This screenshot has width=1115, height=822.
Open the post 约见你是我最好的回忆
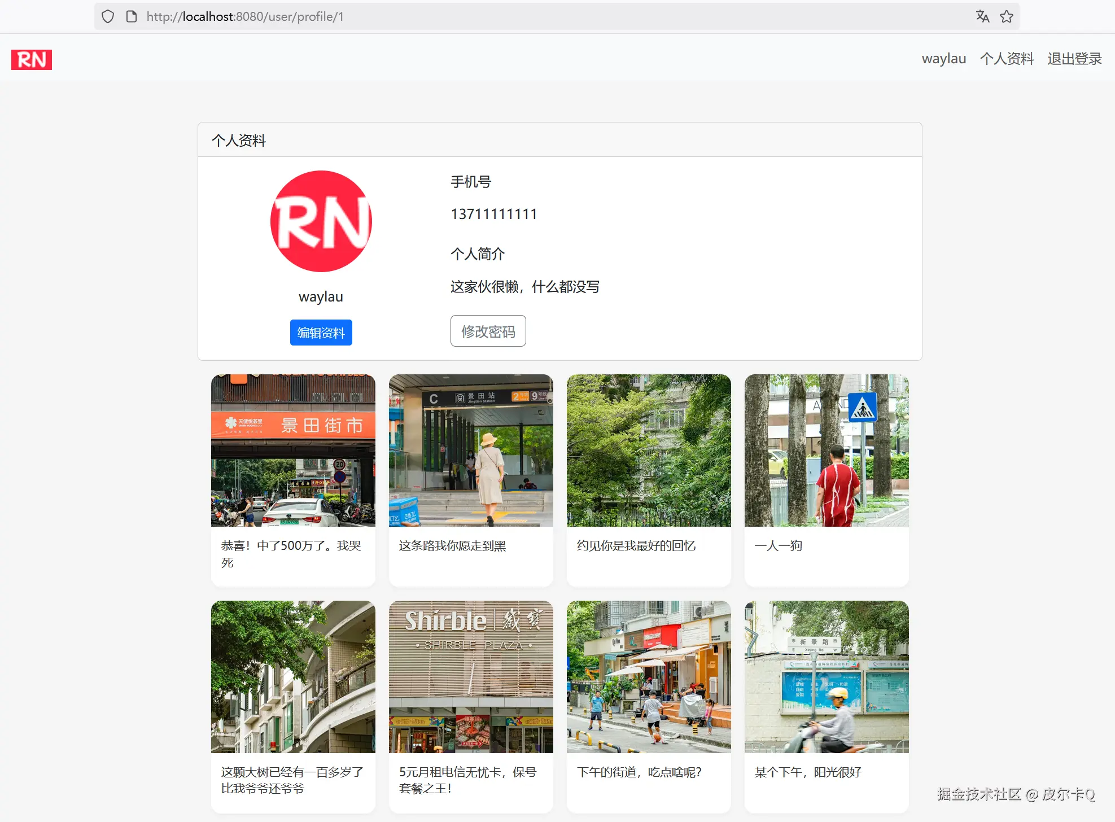[x=648, y=450]
